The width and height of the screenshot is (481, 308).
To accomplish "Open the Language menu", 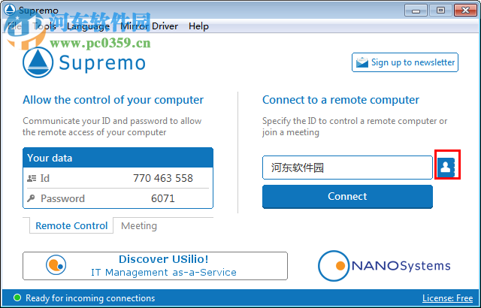I will [89, 26].
